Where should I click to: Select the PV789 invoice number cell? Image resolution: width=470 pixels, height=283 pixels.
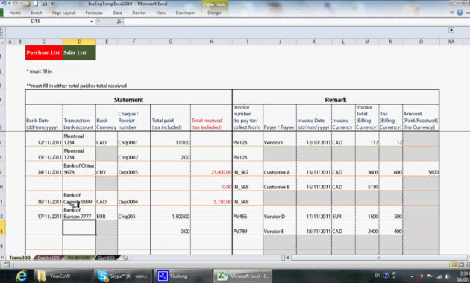pyautogui.click(x=248, y=228)
